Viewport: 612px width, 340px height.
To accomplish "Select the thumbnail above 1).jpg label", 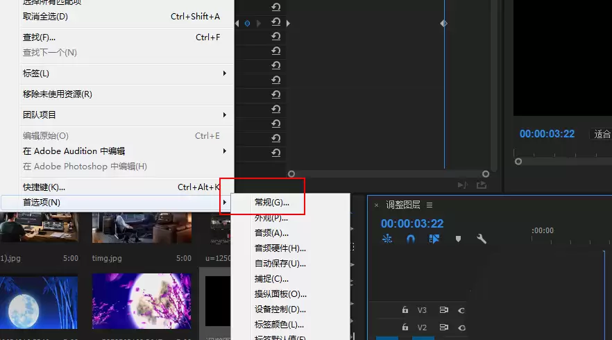I will [39, 228].
